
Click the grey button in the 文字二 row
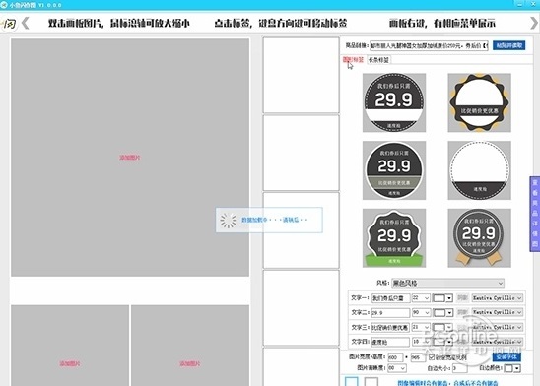[x=462, y=312]
